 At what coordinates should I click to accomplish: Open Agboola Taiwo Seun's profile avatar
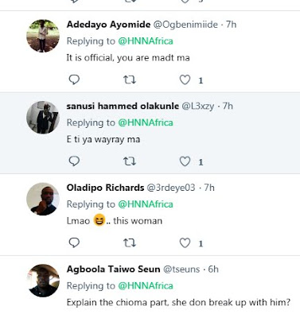(43, 281)
